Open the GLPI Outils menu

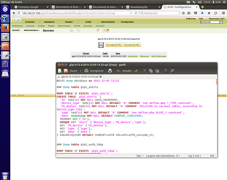tap(88, 22)
